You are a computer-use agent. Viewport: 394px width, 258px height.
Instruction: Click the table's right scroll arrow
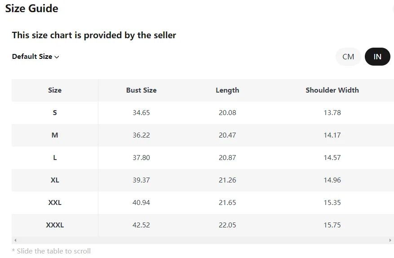pyautogui.click(x=390, y=240)
